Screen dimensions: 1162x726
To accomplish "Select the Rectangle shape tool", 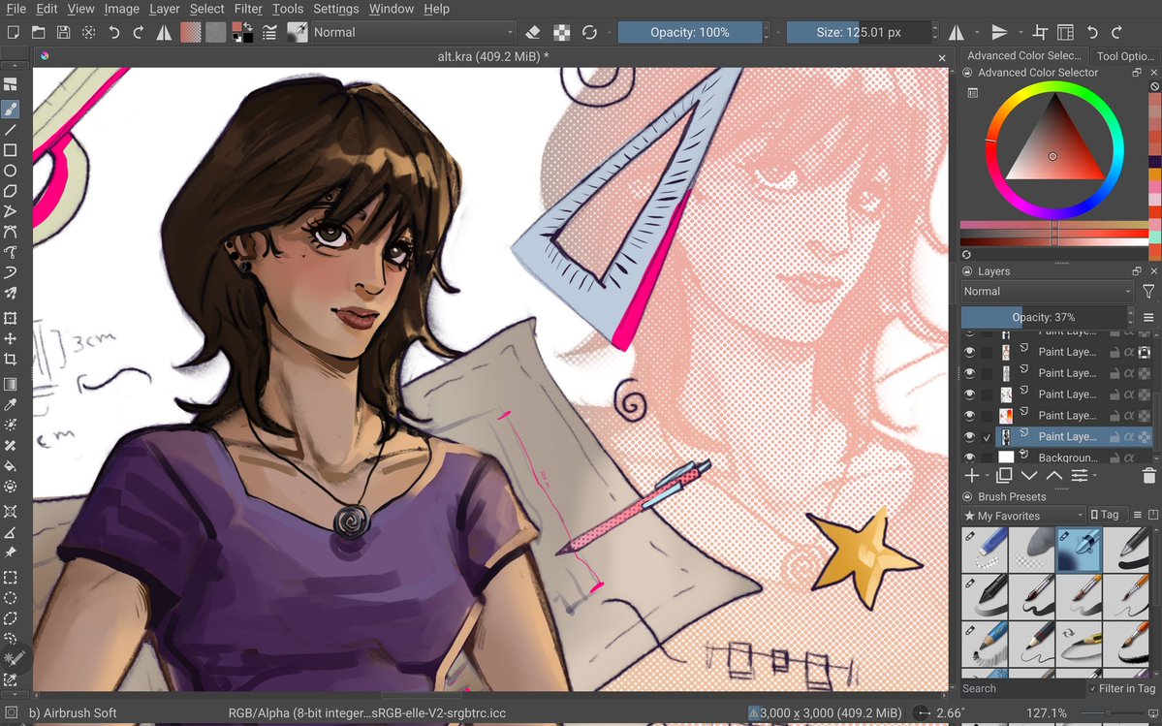I will tap(11, 150).
